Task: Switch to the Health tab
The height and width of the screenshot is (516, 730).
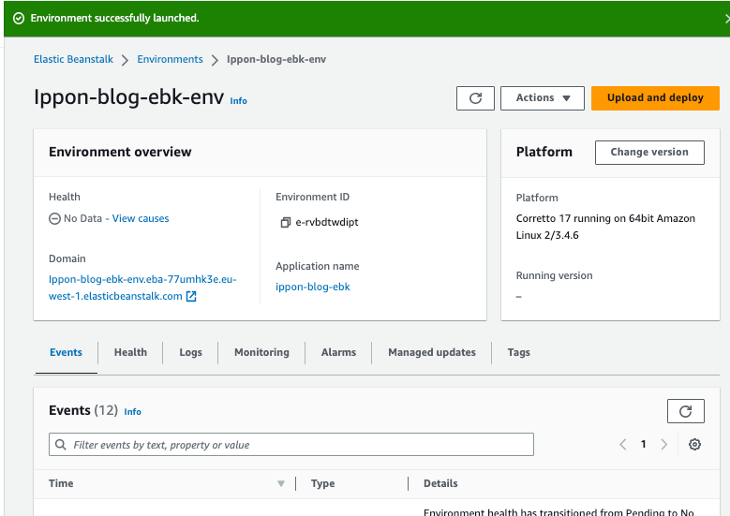Action: [x=130, y=352]
